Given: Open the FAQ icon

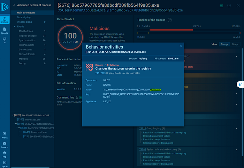Looking at the screenshot, I should [x=5, y=154].
